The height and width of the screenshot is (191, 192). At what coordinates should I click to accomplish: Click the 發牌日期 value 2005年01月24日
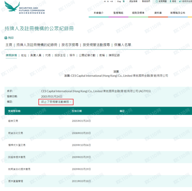[52, 97]
